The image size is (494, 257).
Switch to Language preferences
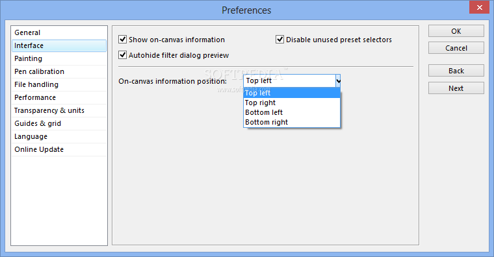pyautogui.click(x=59, y=136)
